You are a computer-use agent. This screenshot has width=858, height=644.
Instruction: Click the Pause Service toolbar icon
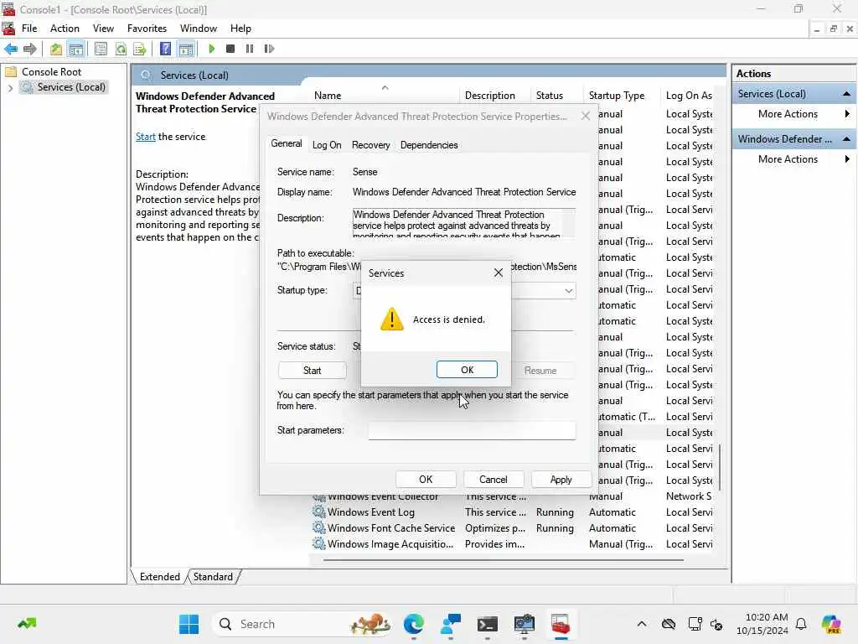pos(250,49)
